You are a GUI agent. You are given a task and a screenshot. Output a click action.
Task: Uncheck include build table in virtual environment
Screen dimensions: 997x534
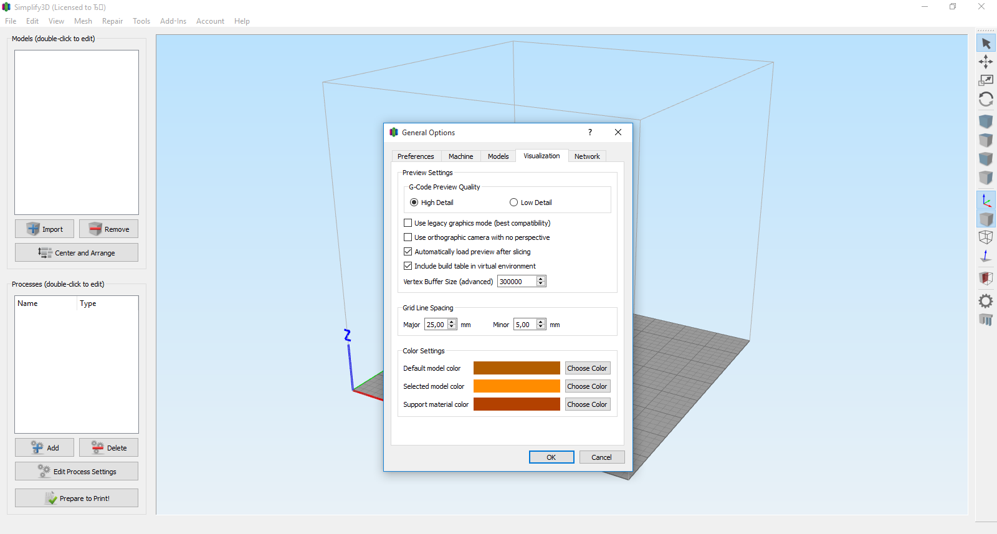(470, 266)
